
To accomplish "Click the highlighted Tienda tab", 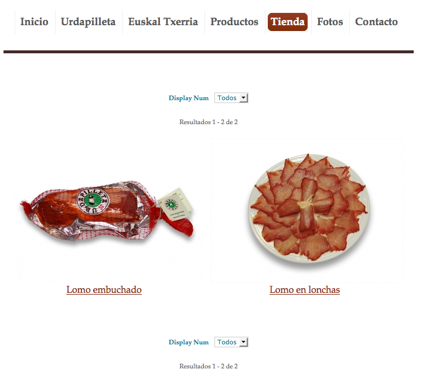I will (x=288, y=22).
